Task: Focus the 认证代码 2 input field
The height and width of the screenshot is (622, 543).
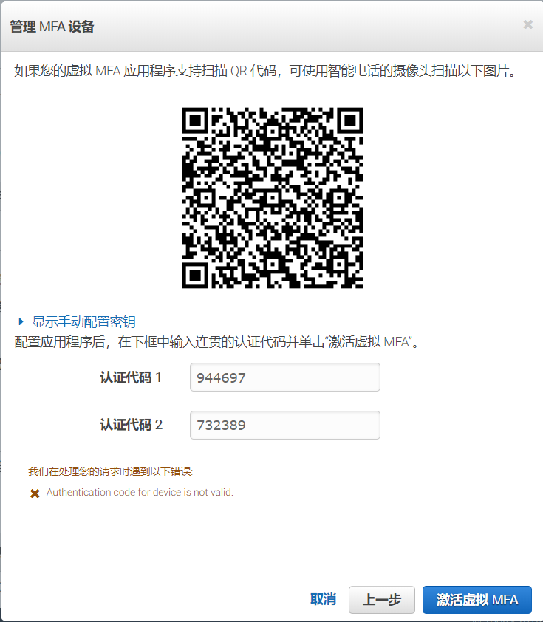Action: pyautogui.click(x=284, y=425)
